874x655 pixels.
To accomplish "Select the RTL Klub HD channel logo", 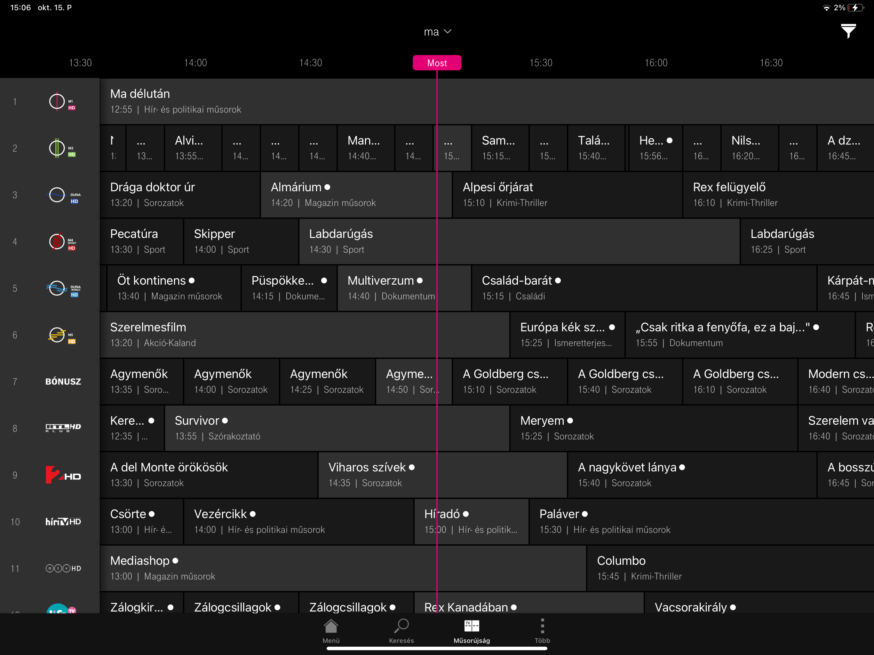I will 63,428.
